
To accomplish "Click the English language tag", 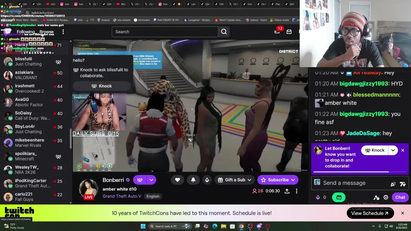I will point(153,196).
